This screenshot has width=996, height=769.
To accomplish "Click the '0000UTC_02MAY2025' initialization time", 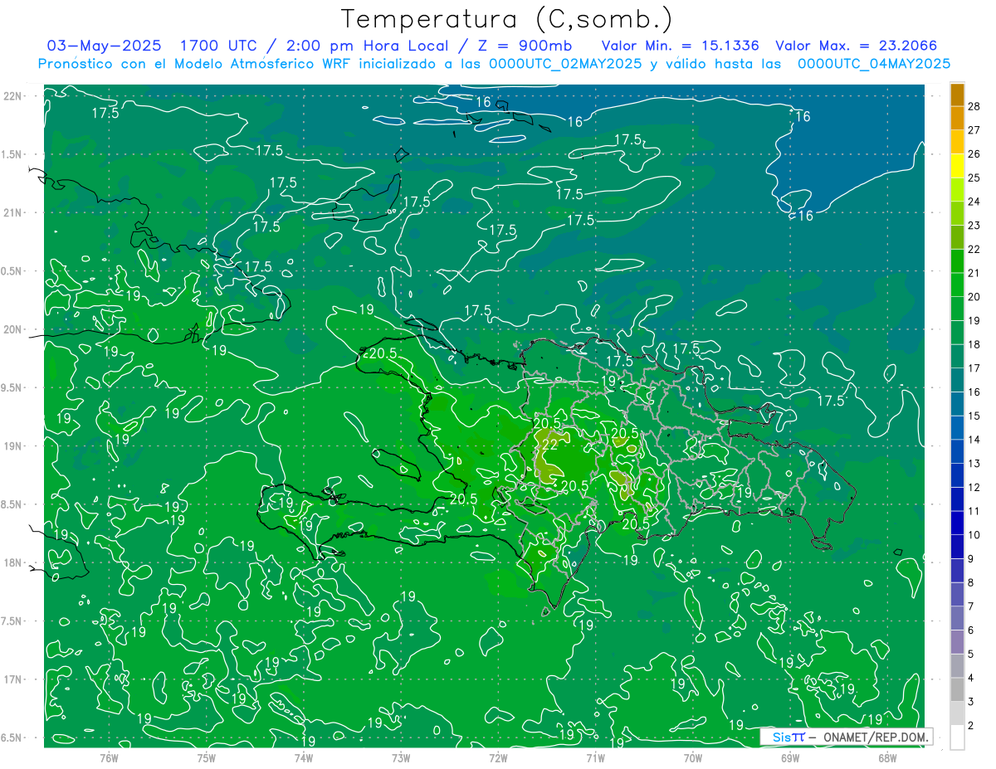I will coord(565,63).
